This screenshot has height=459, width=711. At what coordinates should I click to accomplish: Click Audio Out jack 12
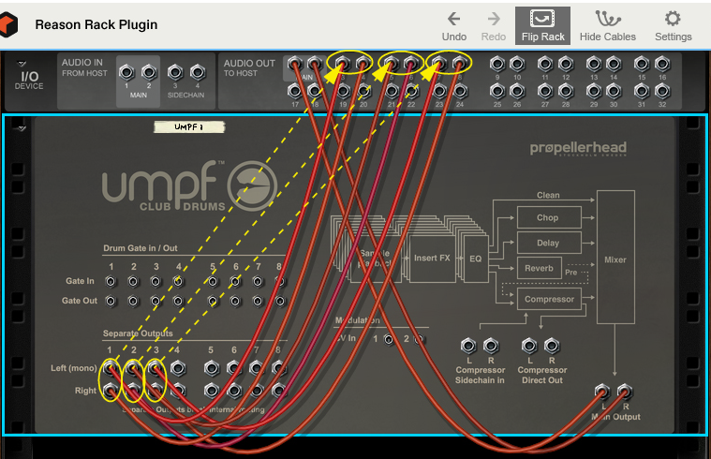tap(566, 64)
